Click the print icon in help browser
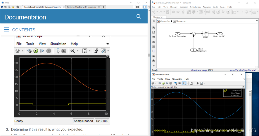This screenshot has height=136, width=259. pos(9,7)
